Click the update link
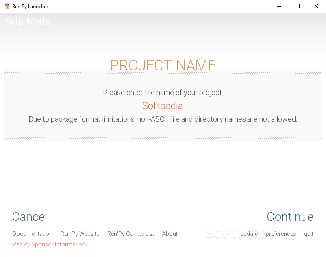326x257 pixels. [249, 234]
